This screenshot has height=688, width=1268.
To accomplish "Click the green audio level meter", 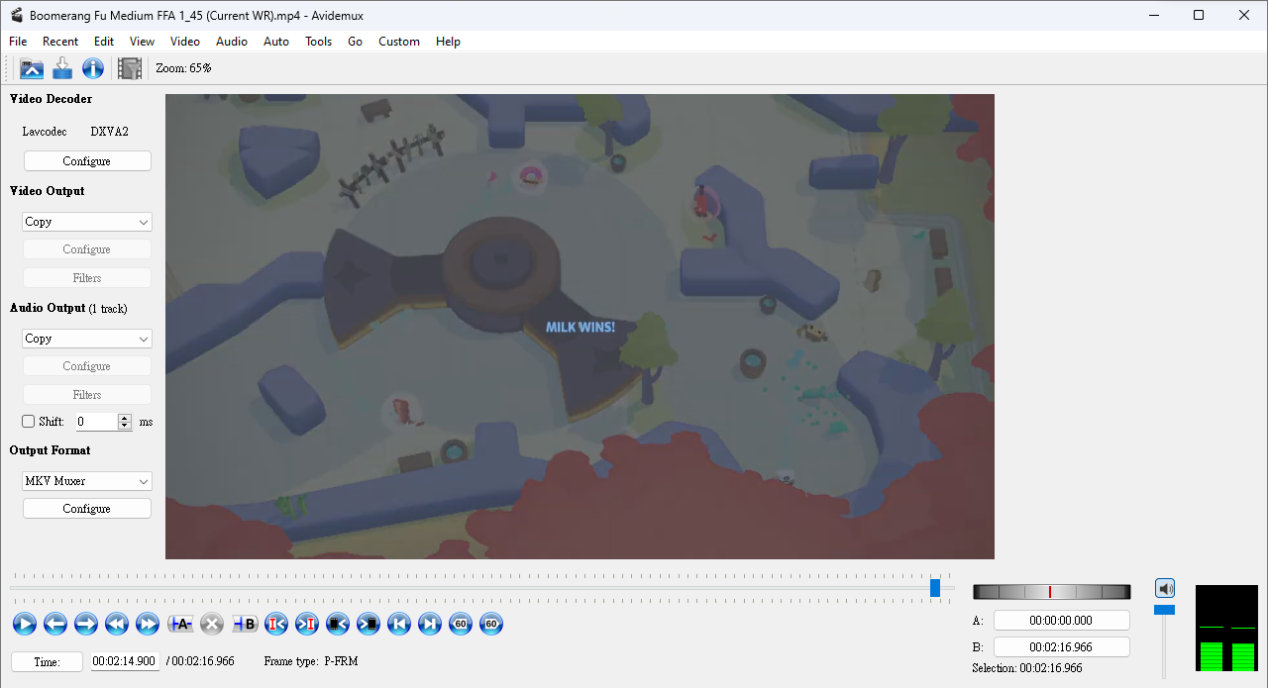I will coord(1226,629).
